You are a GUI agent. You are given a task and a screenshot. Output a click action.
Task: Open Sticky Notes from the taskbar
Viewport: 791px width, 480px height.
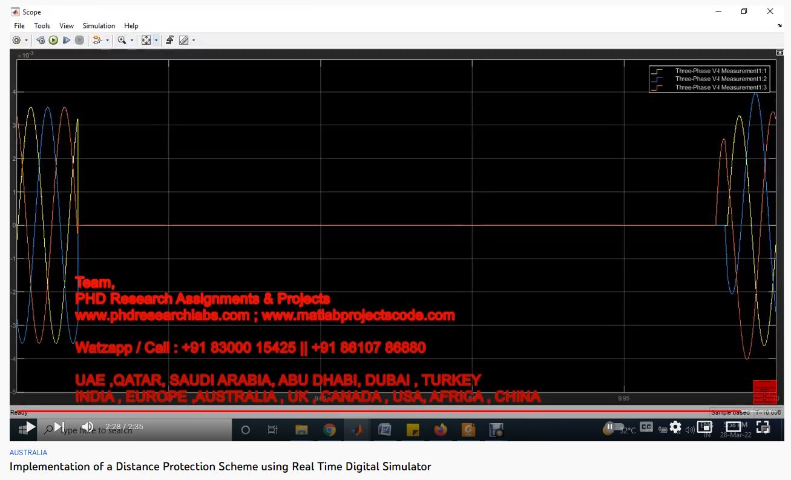tap(413, 430)
